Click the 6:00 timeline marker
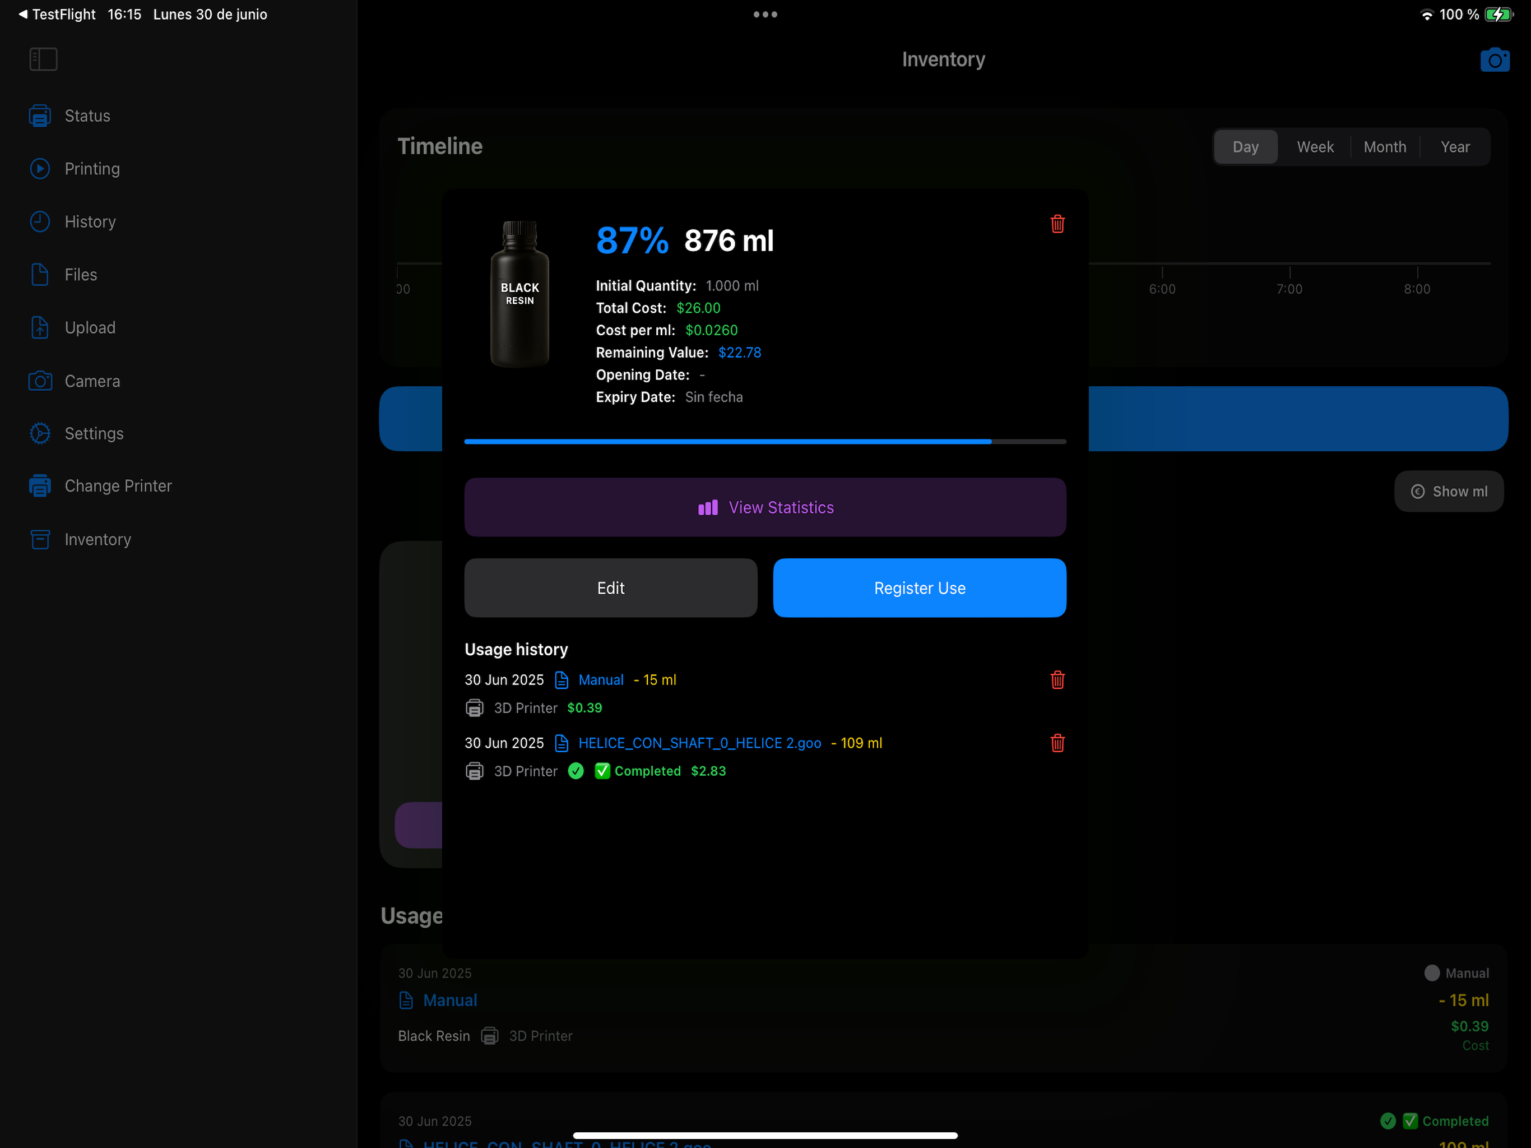 [1161, 289]
